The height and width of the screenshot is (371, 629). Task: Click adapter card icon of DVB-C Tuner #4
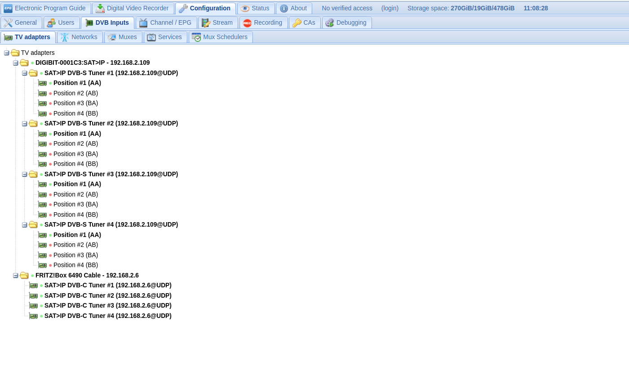33,316
